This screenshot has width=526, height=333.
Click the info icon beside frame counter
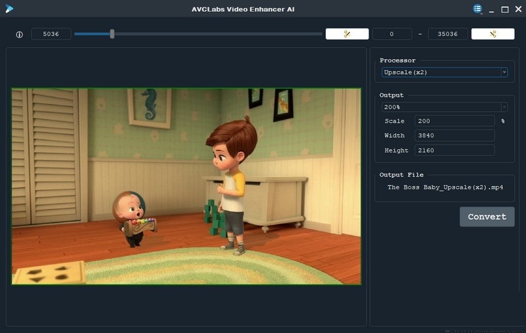[20, 34]
